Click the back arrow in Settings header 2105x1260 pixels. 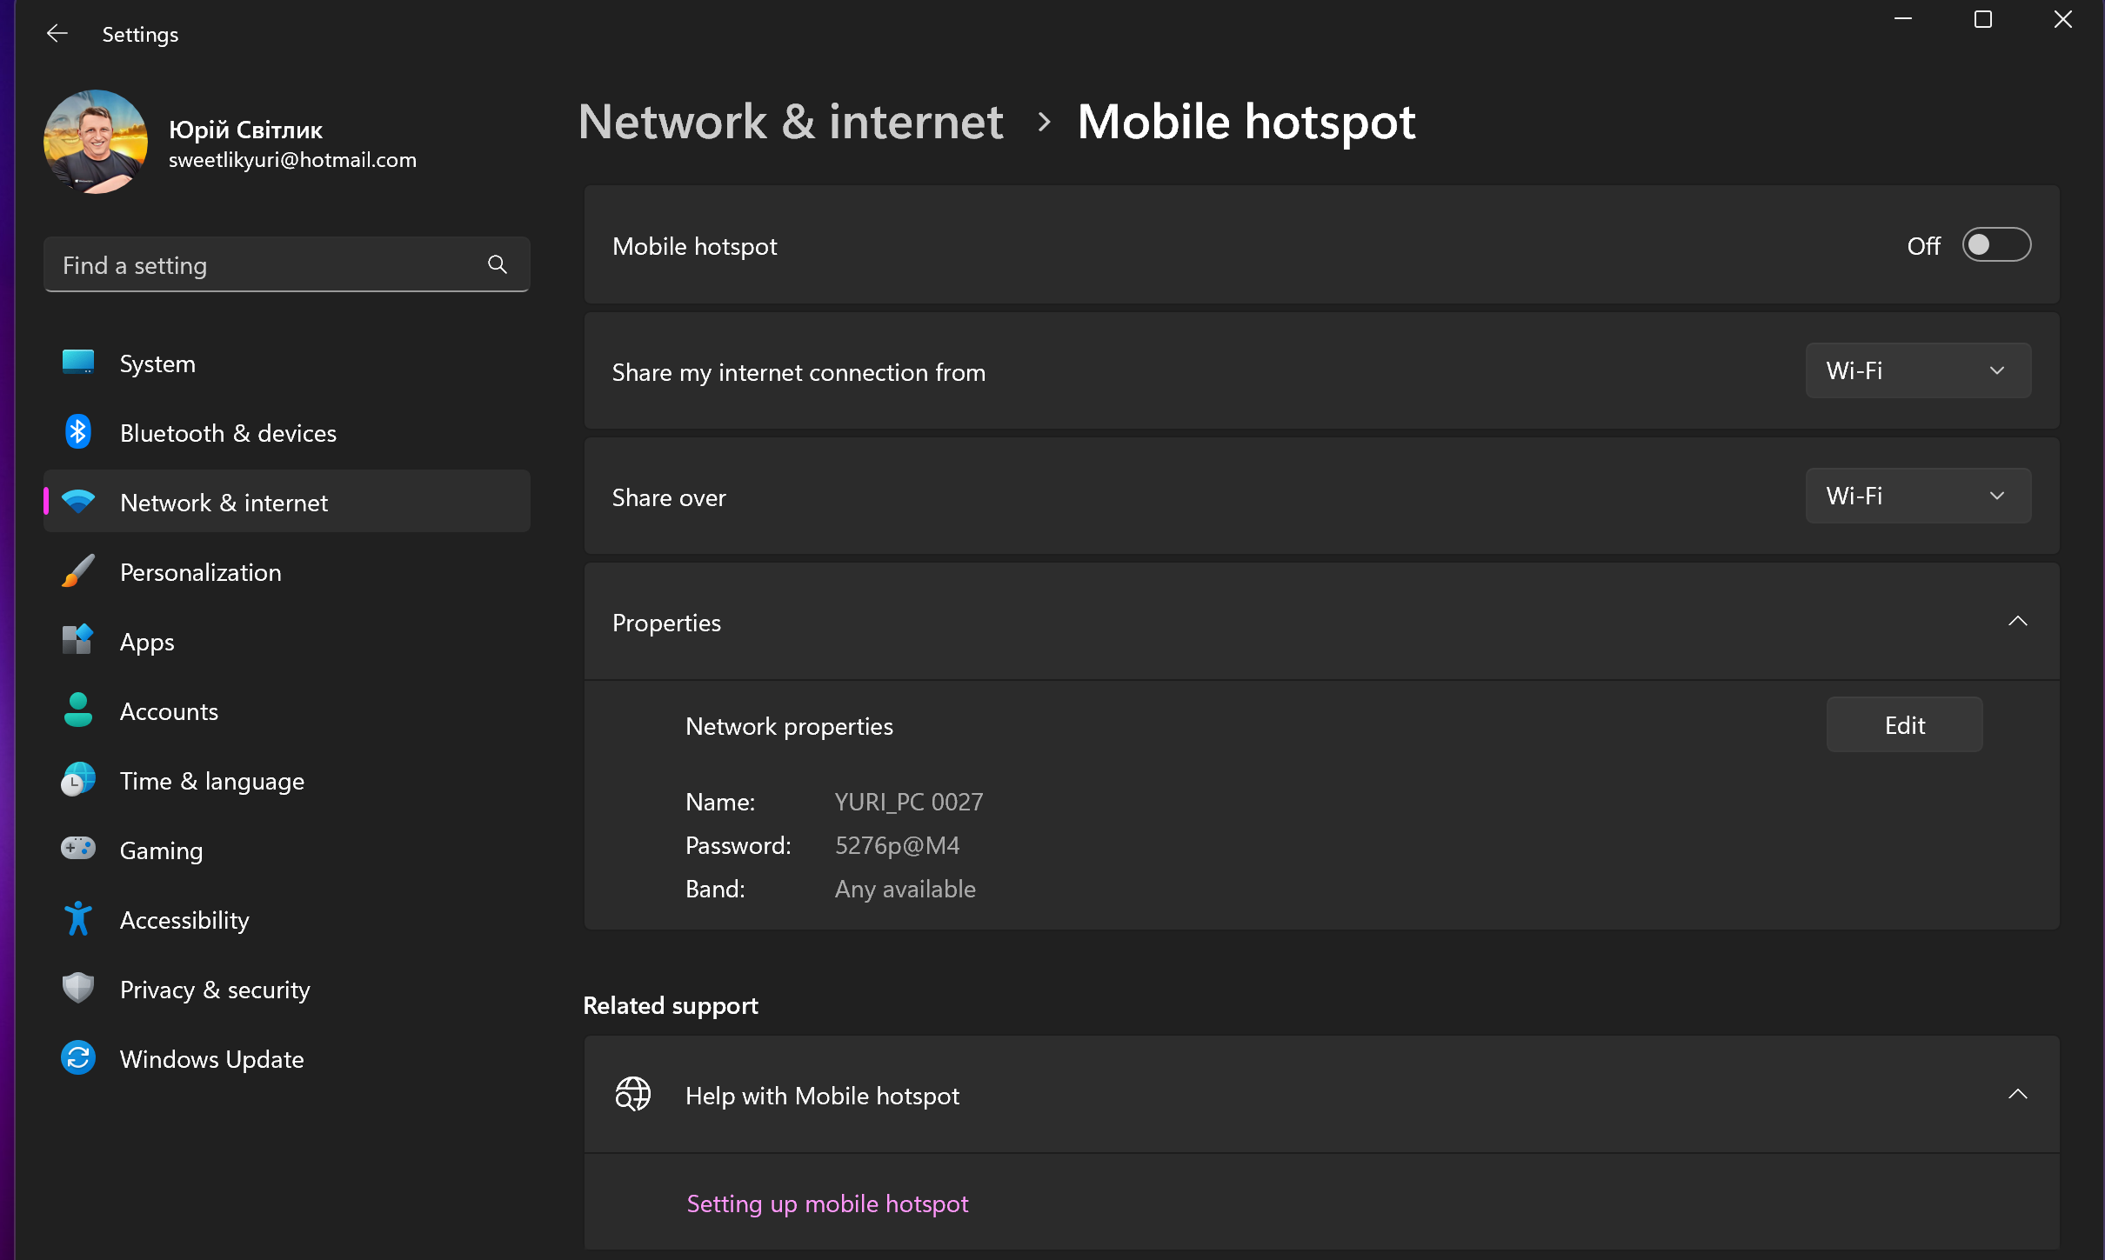point(54,33)
